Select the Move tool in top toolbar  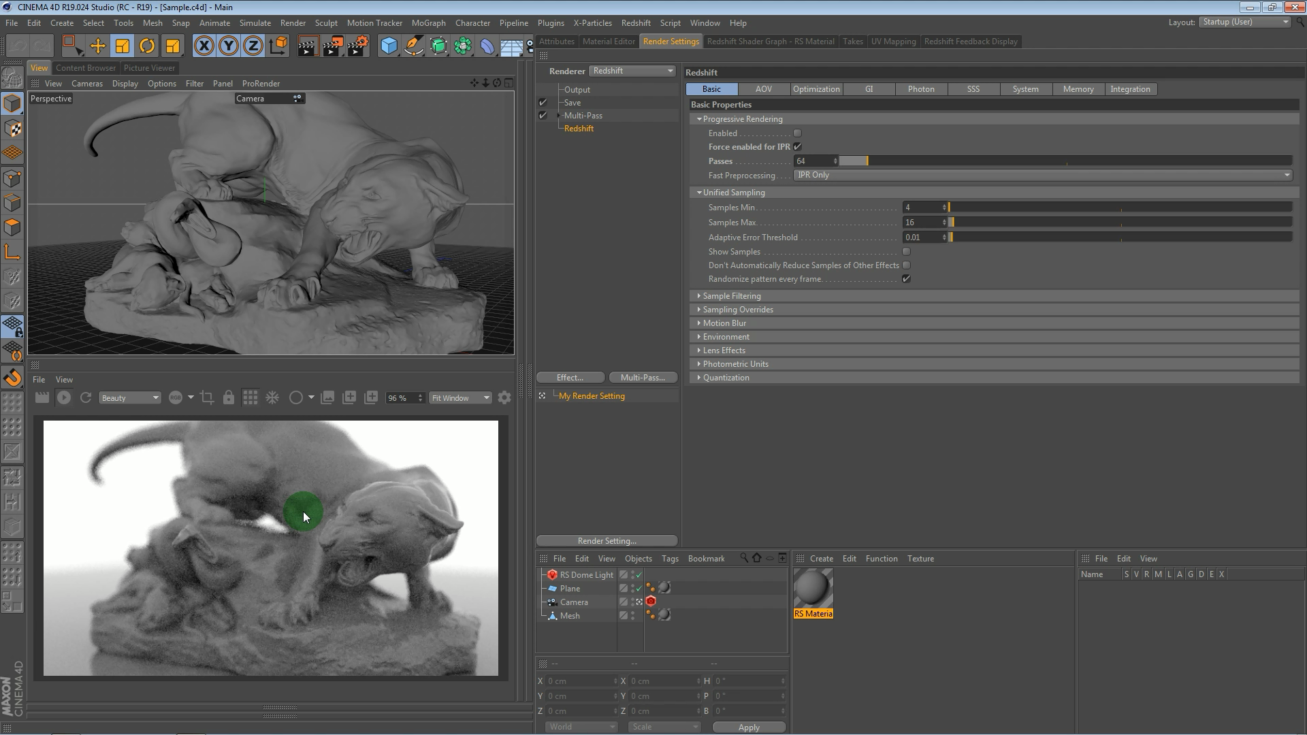(97, 46)
